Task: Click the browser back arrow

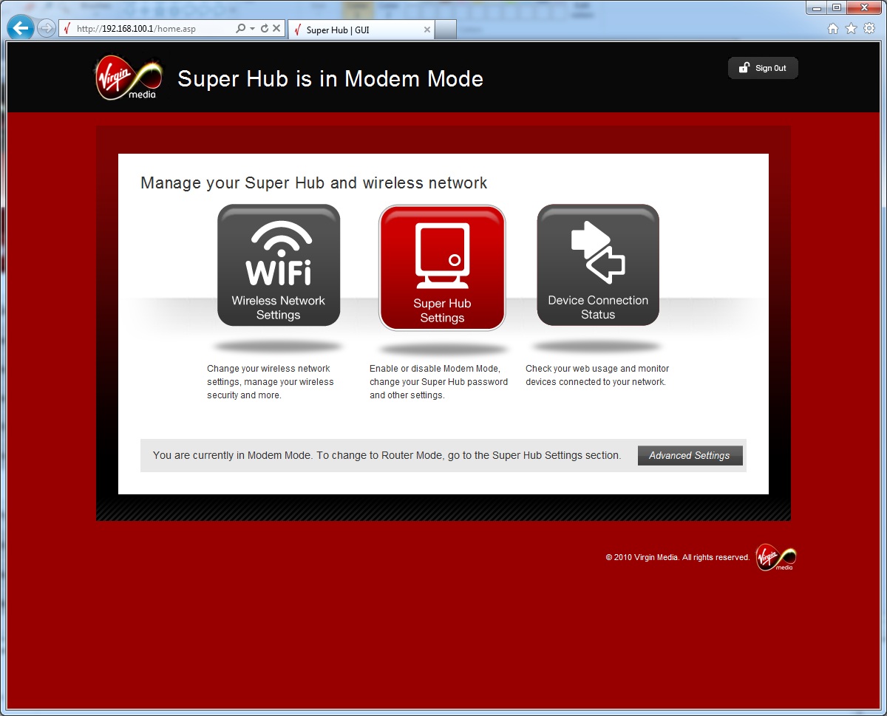Action: (x=21, y=29)
